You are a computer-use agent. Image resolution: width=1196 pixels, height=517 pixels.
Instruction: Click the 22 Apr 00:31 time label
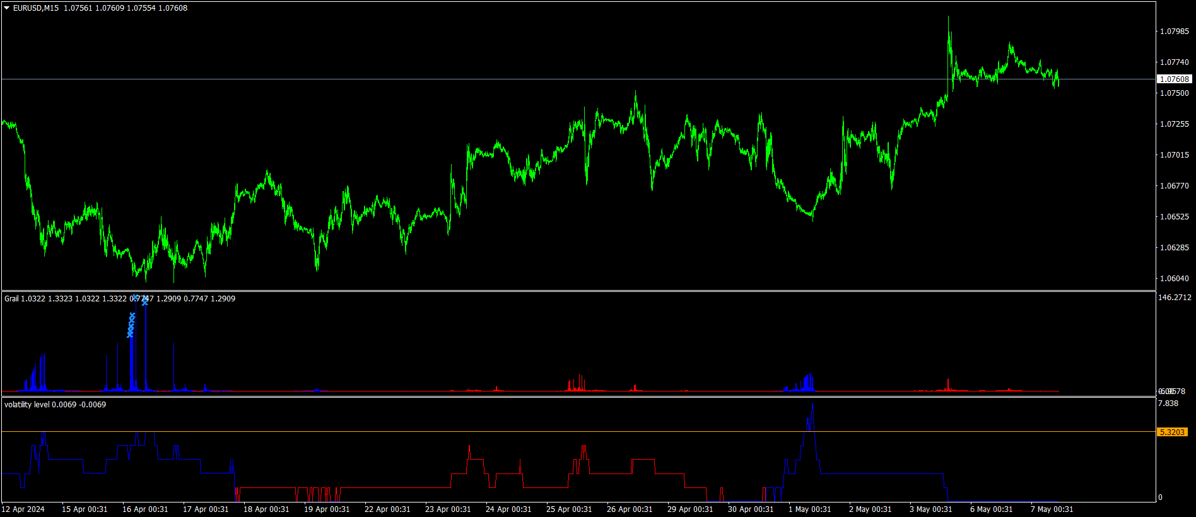(x=387, y=509)
